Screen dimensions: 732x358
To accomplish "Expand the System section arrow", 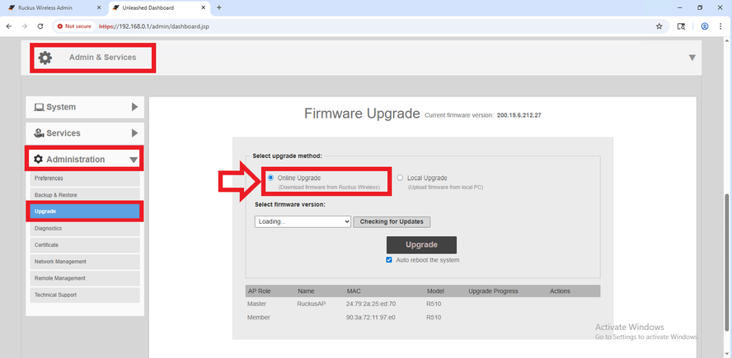I will point(134,107).
